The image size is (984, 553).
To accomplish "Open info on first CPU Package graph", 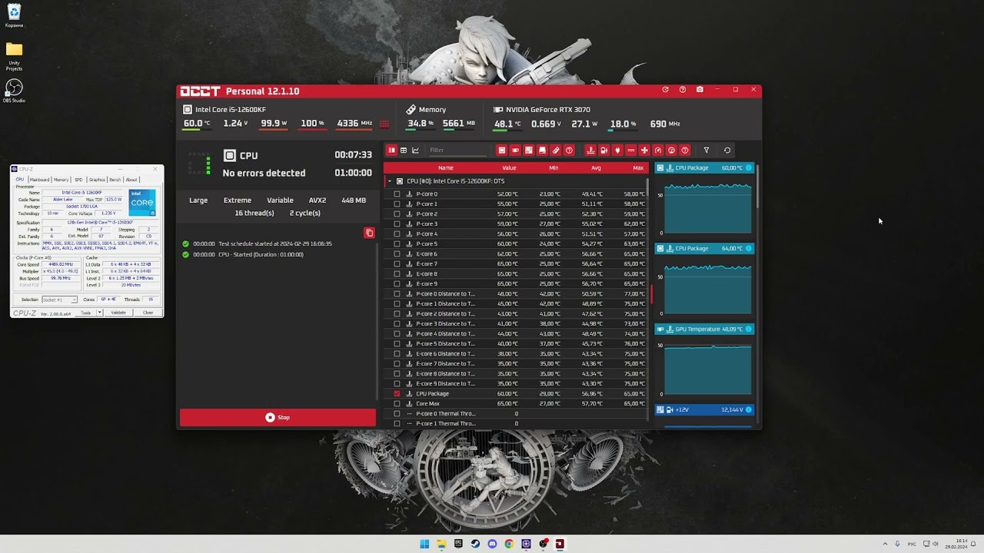I will [749, 168].
